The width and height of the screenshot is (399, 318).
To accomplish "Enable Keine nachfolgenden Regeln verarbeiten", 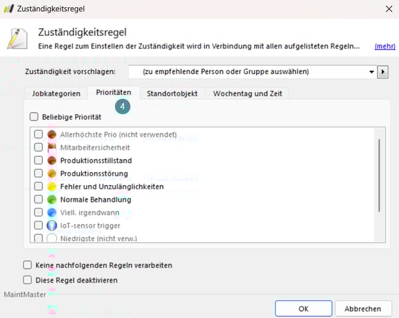I will [x=27, y=265].
